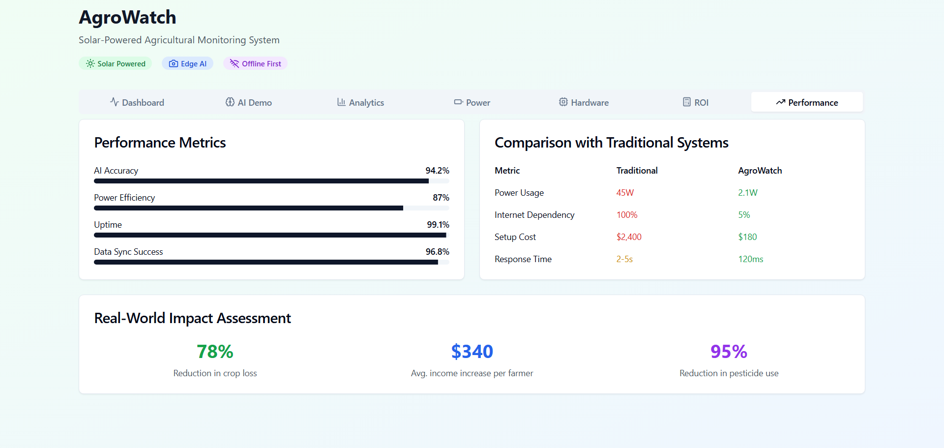Click the Uptime label
Image resolution: width=944 pixels, height=448 pixels.
108,225
